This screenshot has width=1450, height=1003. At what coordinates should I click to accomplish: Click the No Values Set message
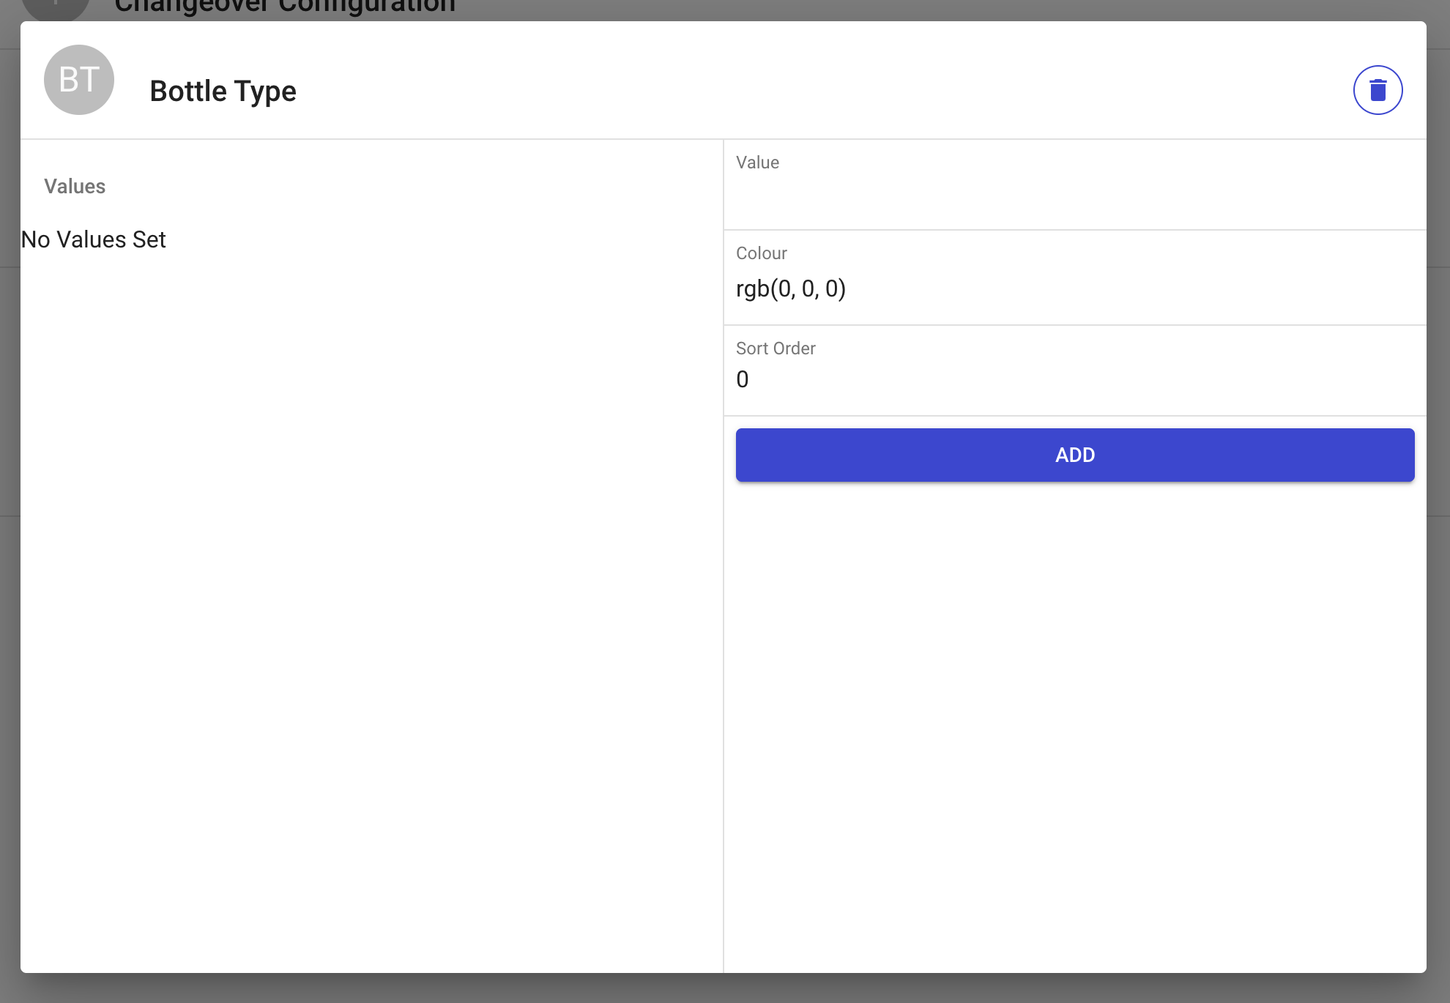pyautogui.click(x=94, y=239)
